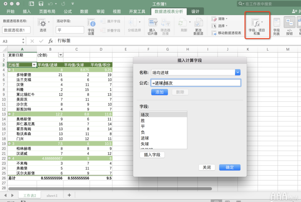The image size is (301, 202).
Task: Open 清除 clear menu in ribbon
Action: 219,19
